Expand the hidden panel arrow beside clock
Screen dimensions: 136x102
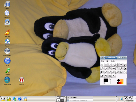[135, 99]
